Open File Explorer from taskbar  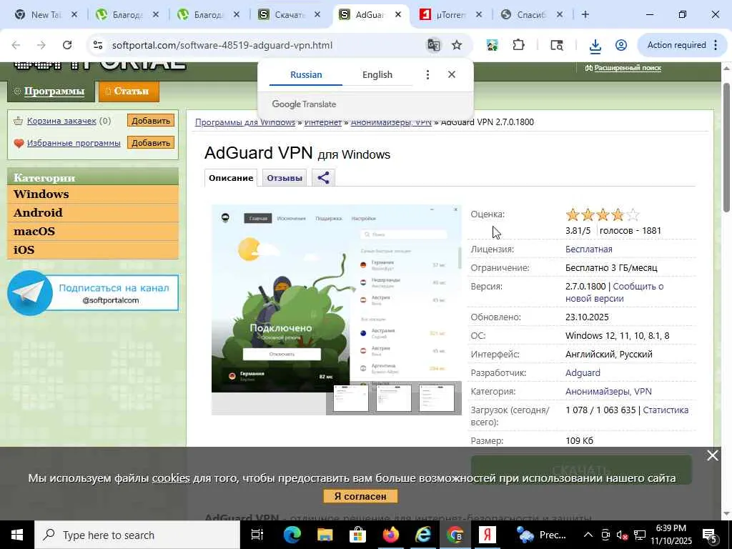click(x=325, y=535)
